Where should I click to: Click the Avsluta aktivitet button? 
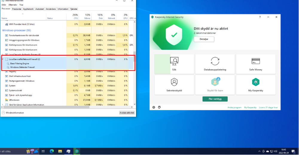tap(127, 113)
